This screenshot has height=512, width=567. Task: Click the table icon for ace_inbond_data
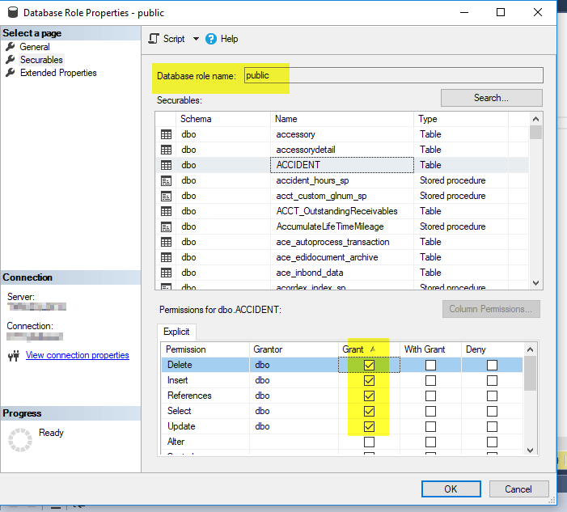(166, 273)
